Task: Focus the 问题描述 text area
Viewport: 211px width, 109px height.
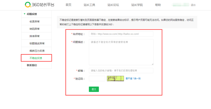Action: pyautogui.click(x=121, y=52)
